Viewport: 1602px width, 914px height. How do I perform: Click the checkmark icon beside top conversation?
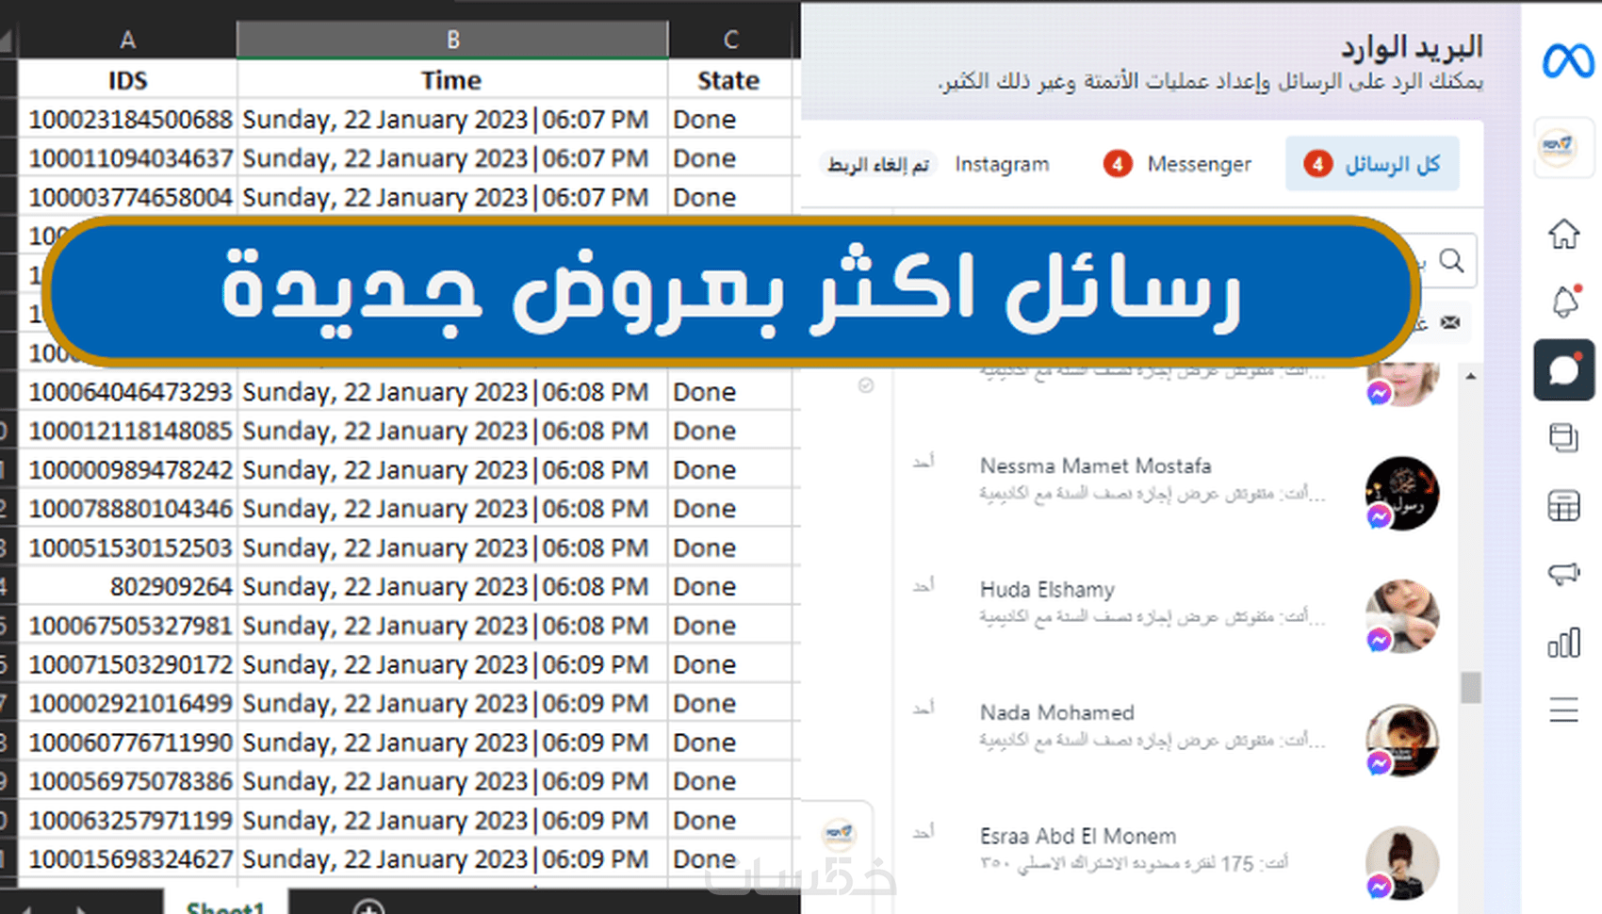(x=865, y=385)
